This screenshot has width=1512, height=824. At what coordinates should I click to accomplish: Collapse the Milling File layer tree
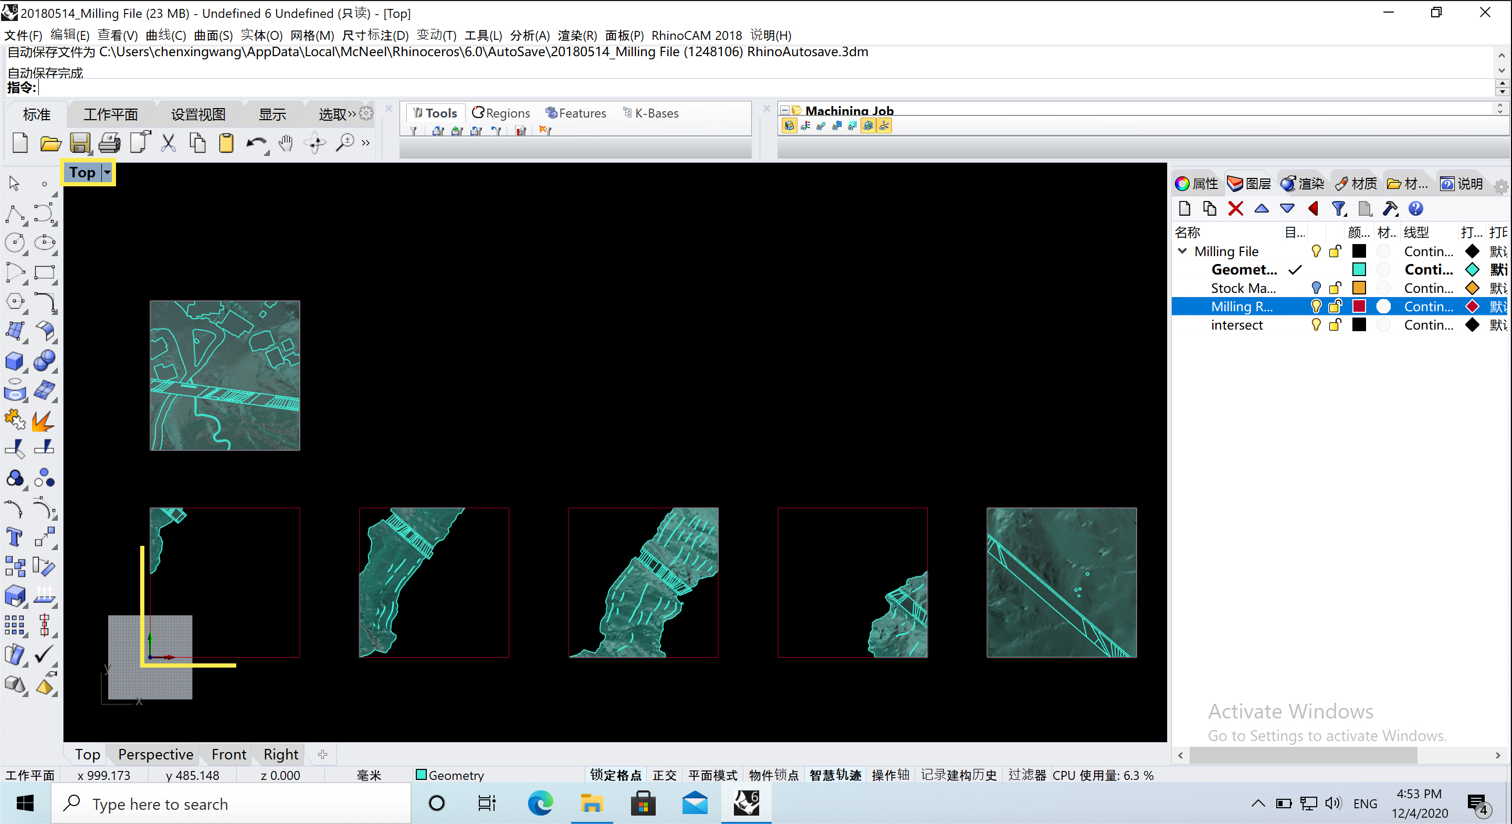tap(1182, 251)
